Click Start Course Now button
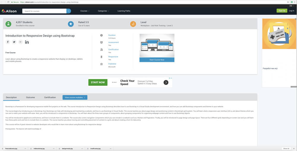The height and width of the screenshot is (151, 297). coord(157,60)
